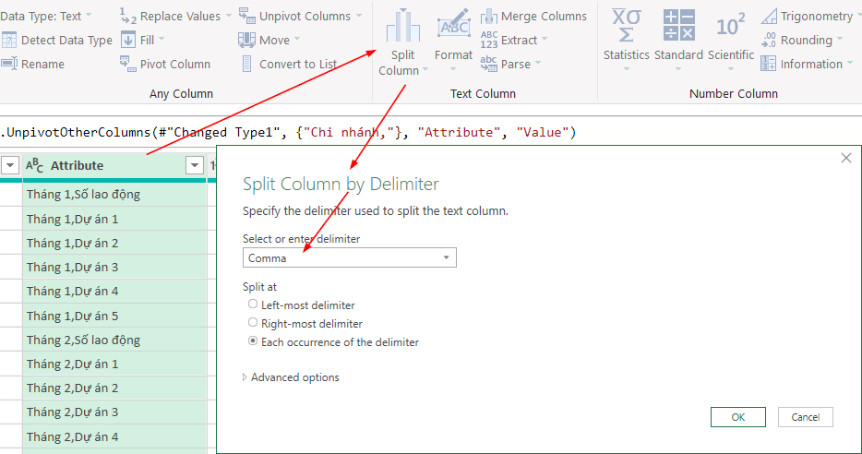Click the Merge Columns icon

point(489,17)
